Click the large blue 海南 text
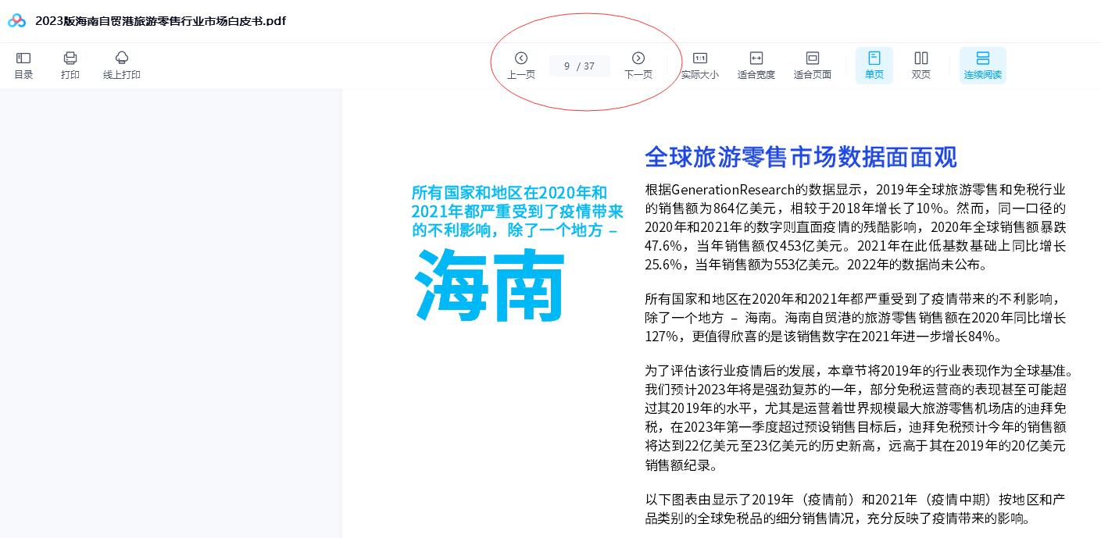The height and width of the screenshot is (538, 1101). pyautogui.click(x=489, y=285)
